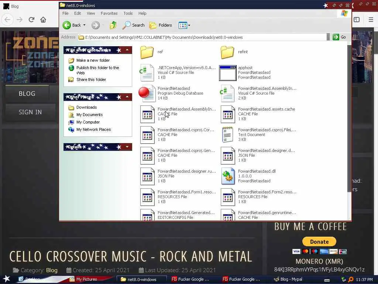
Task: Select FowardNetasdasd.AssemblyIn... CACHE file icon
Action: [147, 114]
